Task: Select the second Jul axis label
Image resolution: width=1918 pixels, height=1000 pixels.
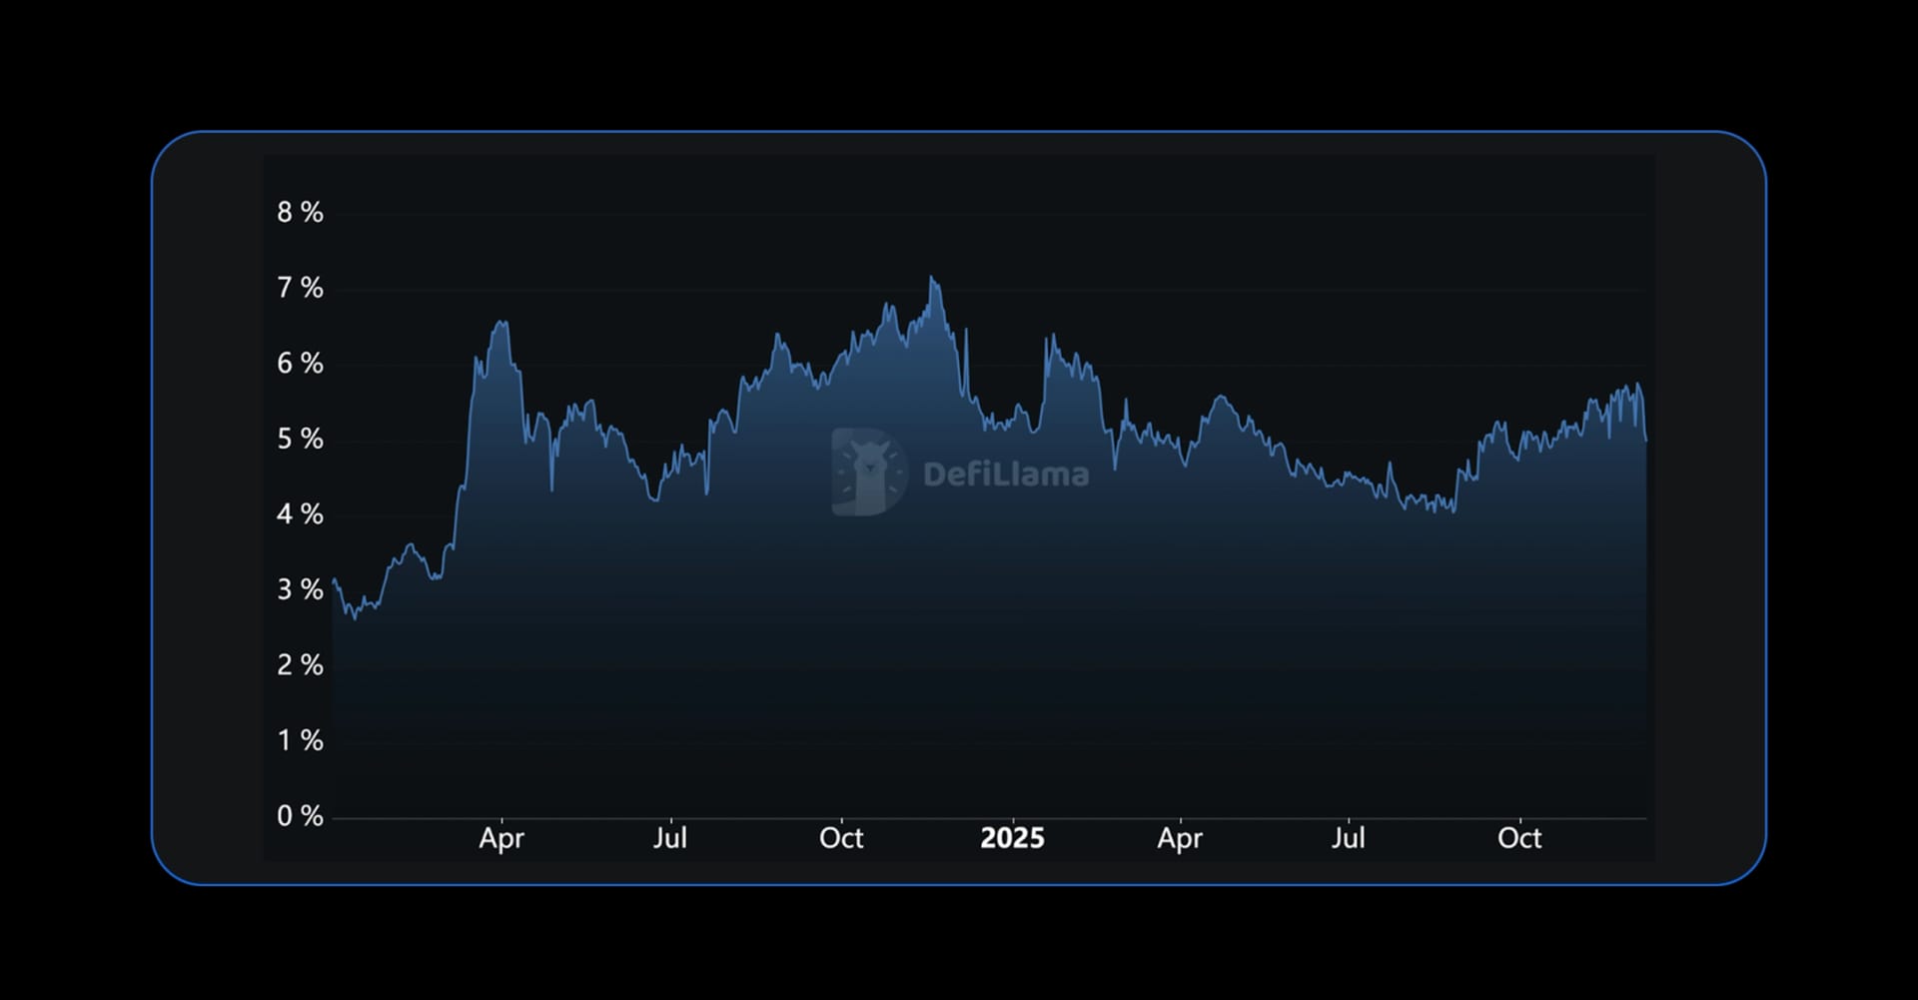Action: [x=1349, y=838]
